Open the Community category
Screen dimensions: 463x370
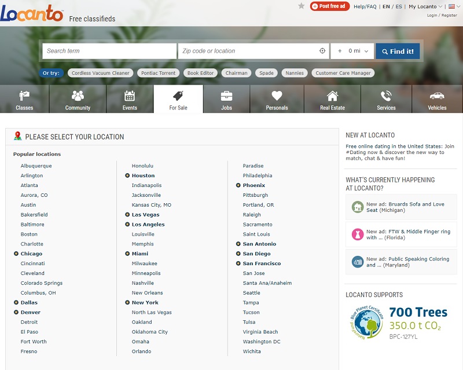[78, 99]
